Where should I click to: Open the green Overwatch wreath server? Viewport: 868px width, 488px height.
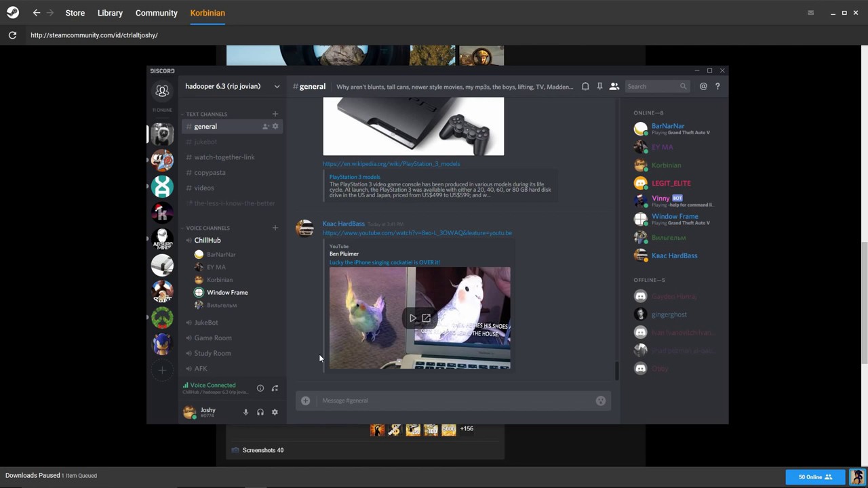(162, 317)
